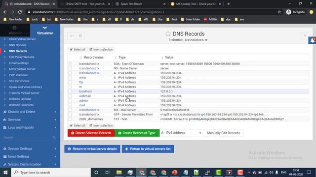Image resolution: width=316 pixels, height=177 pixels.
Task: Open Spam and Virus Delivery in sidebar
Action: click(25, 87)
